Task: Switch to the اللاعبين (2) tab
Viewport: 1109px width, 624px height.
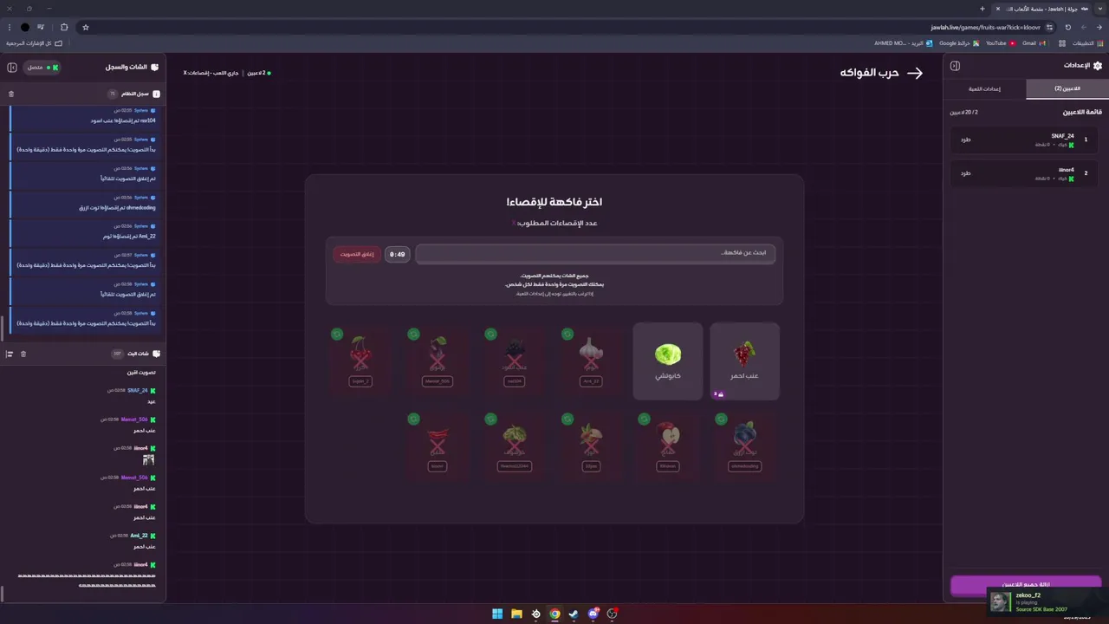Action: (1067, 88)
